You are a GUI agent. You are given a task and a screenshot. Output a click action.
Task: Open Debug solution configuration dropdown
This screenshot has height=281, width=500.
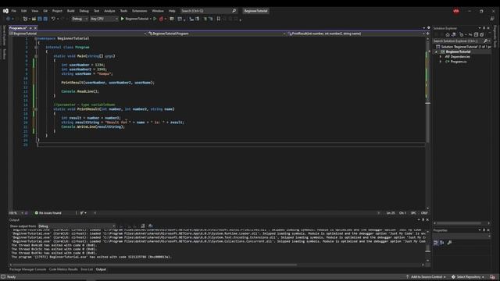80,19
